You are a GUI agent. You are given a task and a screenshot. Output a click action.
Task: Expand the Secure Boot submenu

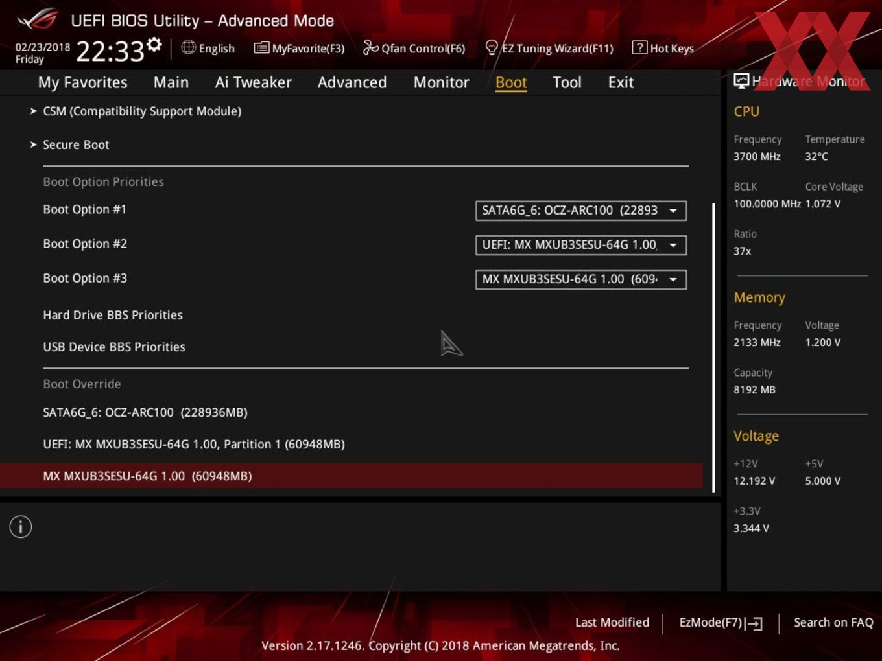point(76,145)
